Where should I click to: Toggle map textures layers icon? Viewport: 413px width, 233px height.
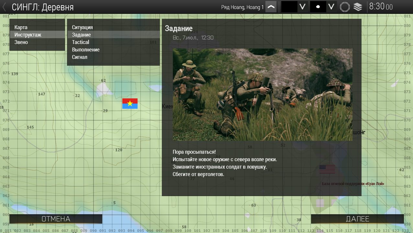pos(358,7)
